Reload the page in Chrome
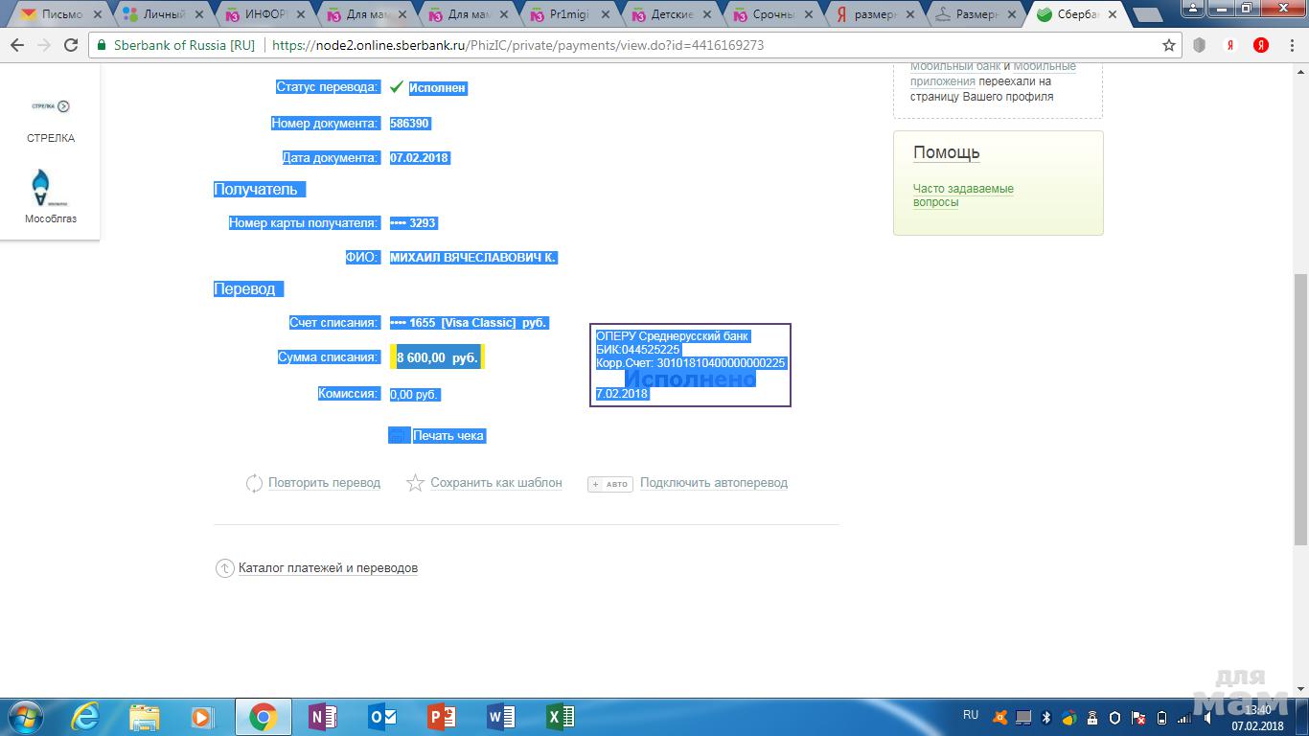1309x736 pixels. [71, 45]
